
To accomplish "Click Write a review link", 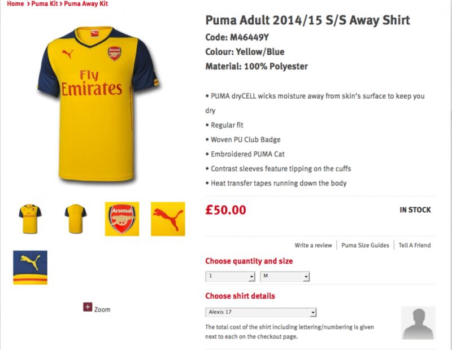I will pos(314,245).
